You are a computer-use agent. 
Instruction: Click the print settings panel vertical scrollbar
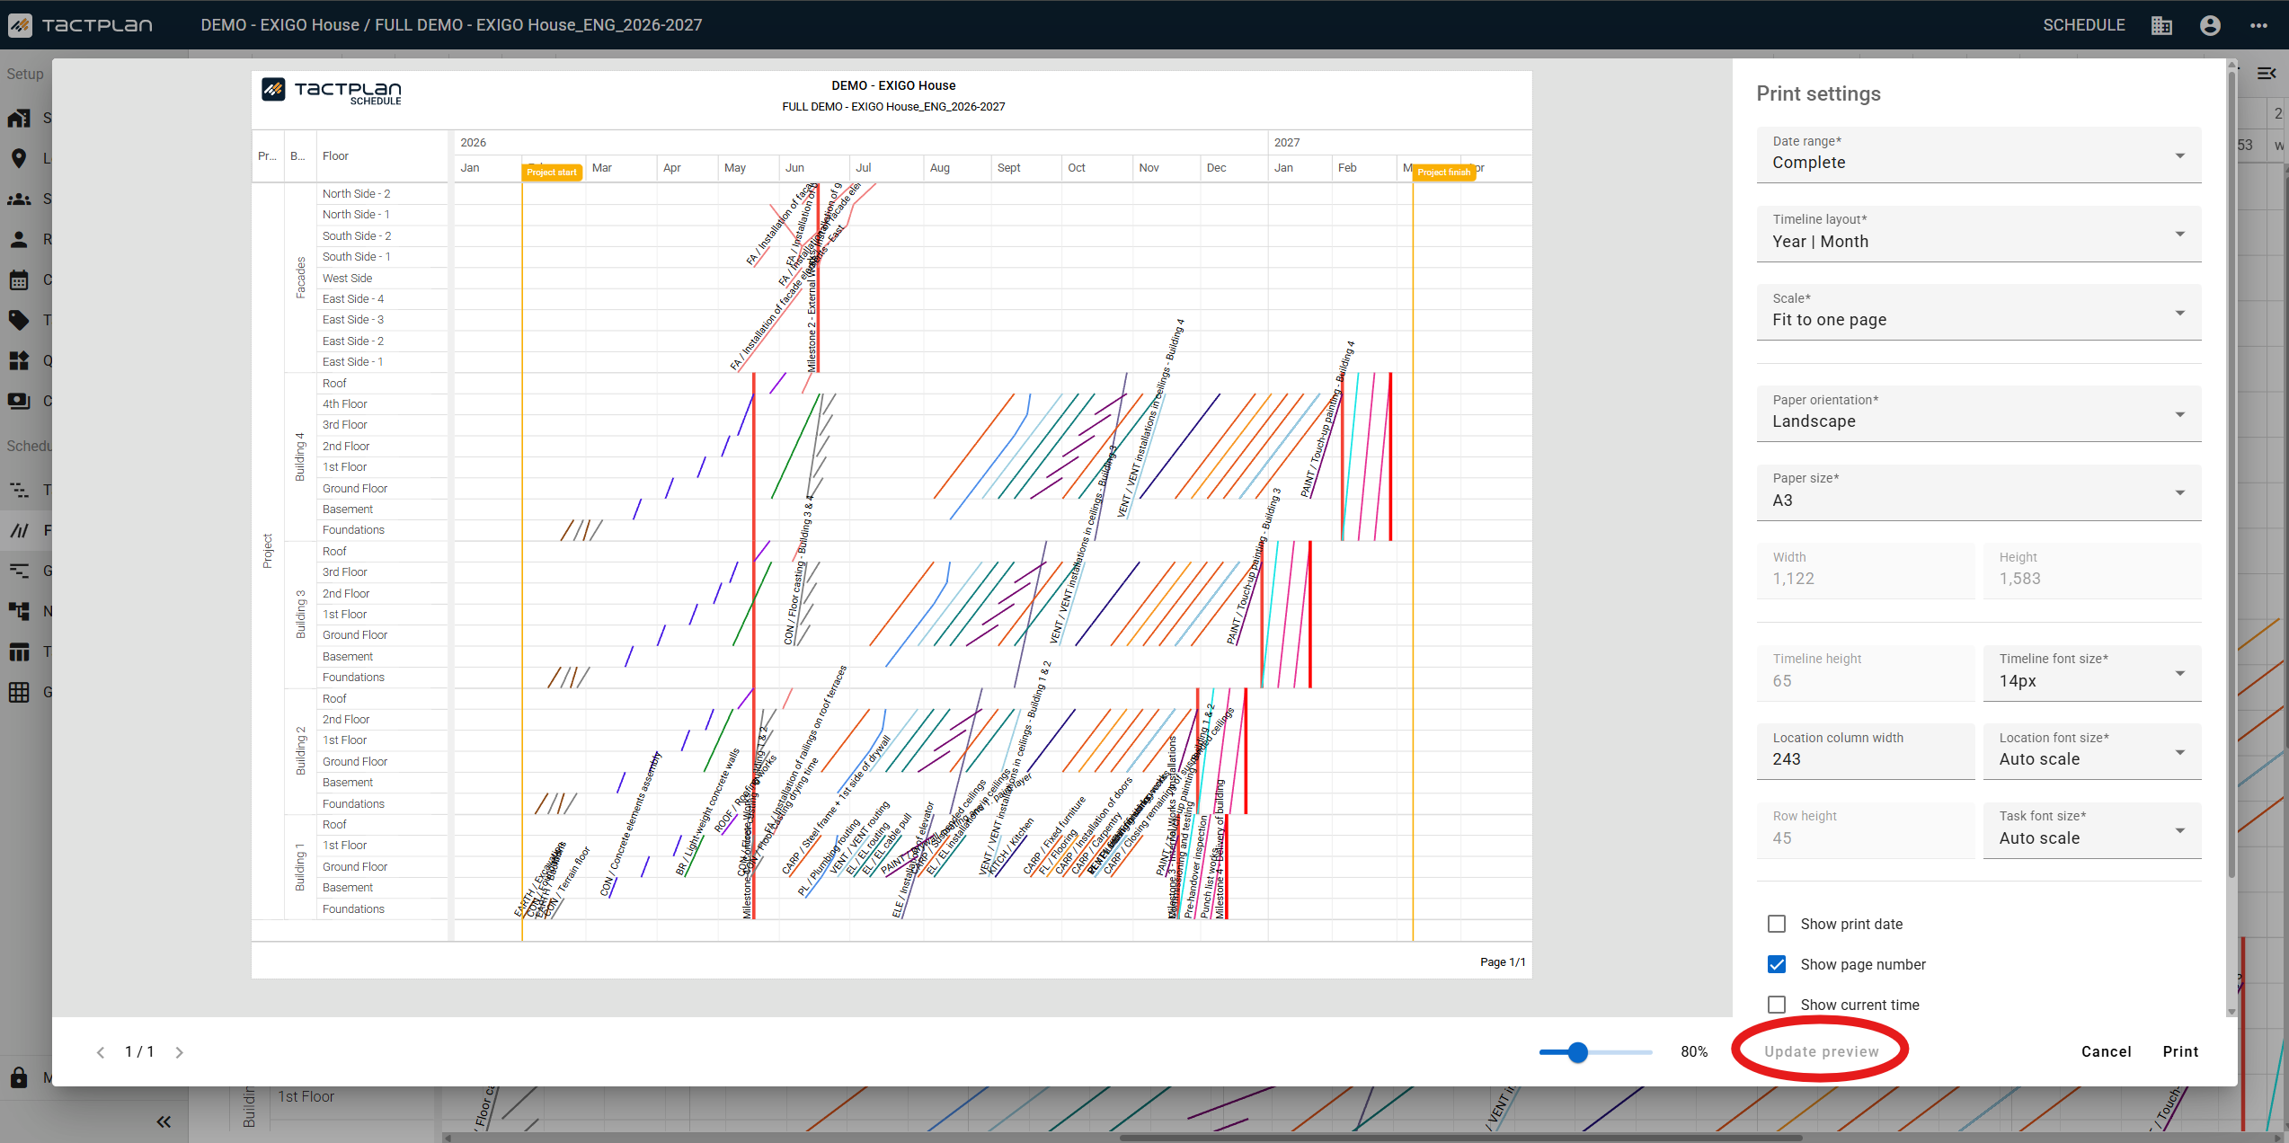click(2231, 476)
